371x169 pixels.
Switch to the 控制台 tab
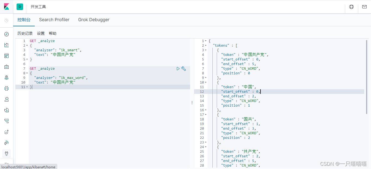tap(24, 20)
